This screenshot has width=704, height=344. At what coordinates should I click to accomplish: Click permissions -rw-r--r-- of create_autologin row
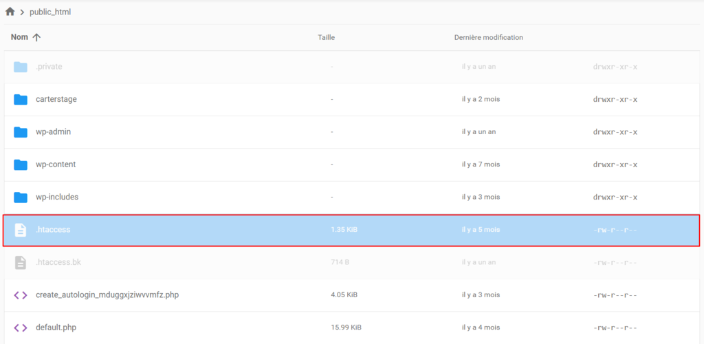pos(615,296)
